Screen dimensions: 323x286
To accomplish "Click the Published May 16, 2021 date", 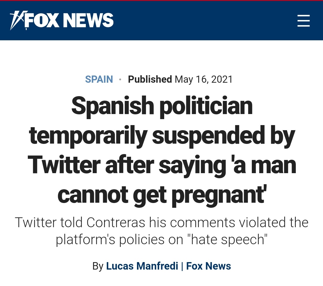I will 180,79.
